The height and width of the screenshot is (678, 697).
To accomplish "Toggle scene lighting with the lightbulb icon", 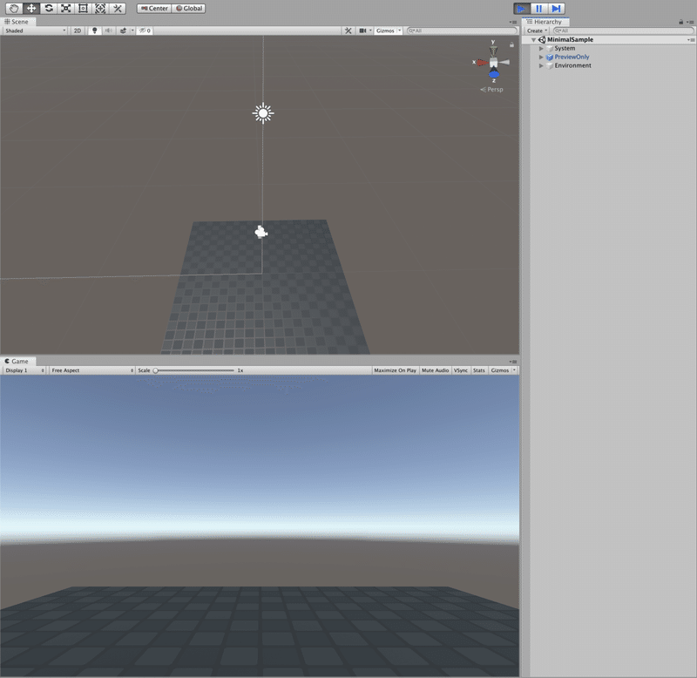I will pos(94,31).
